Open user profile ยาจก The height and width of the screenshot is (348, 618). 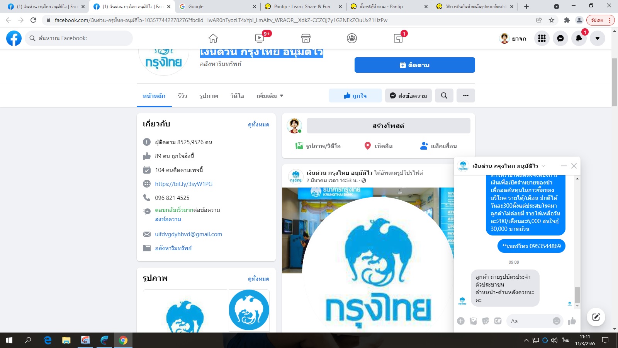513,38
